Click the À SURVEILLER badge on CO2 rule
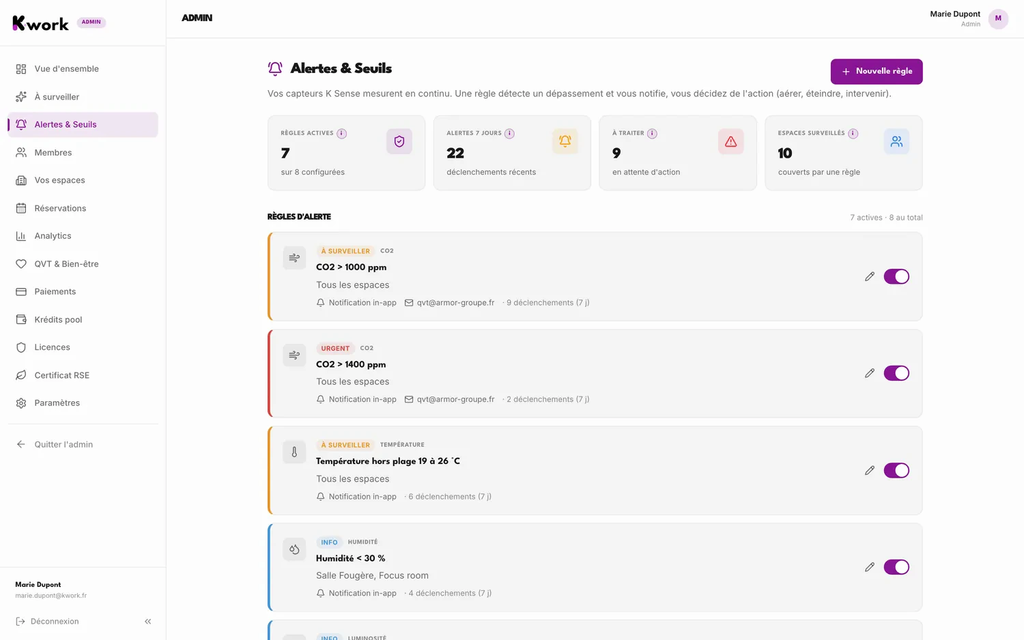This screenshot has height=640, width=1024. [345, 251]
